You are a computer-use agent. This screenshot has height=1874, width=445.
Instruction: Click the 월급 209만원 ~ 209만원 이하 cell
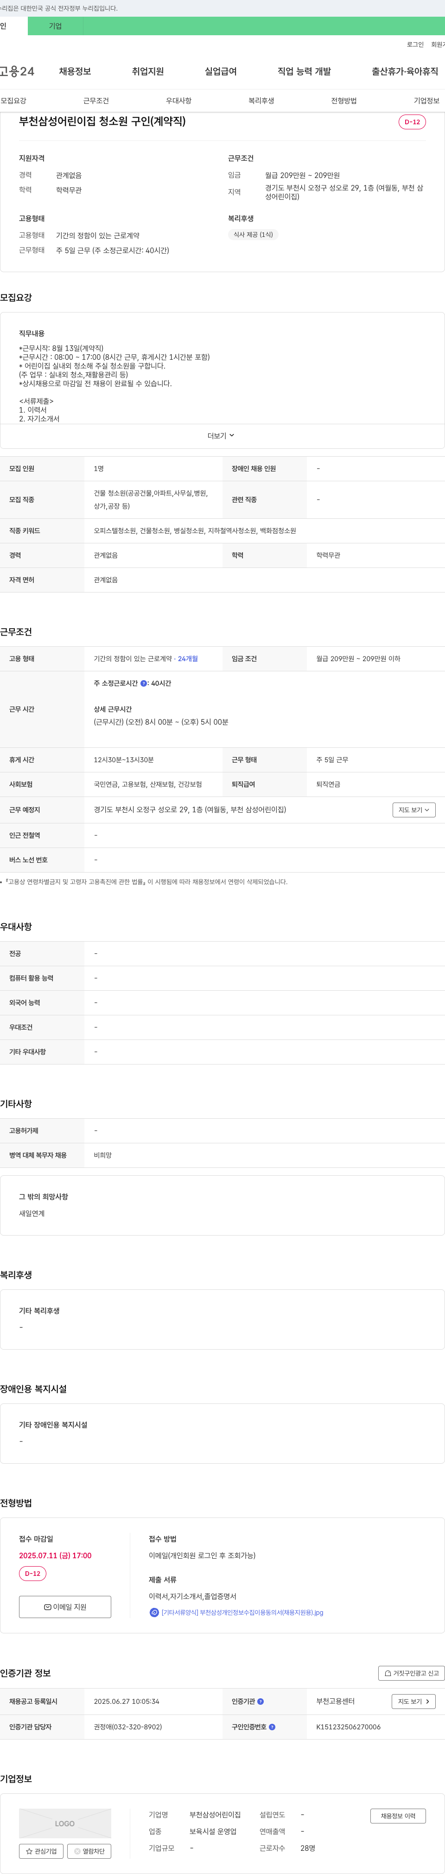(x=358, y=658)
